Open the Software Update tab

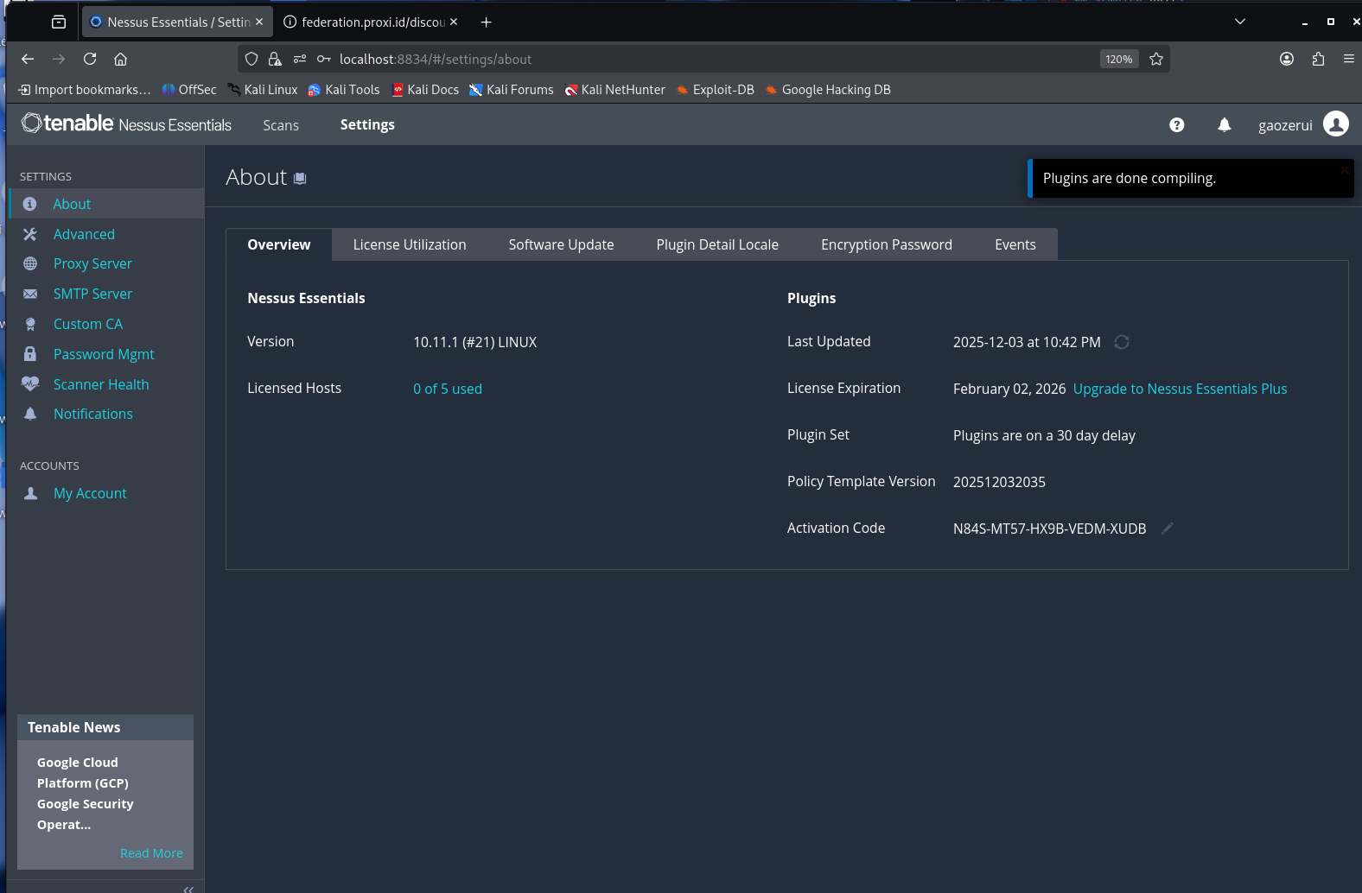tap(561, 244)
